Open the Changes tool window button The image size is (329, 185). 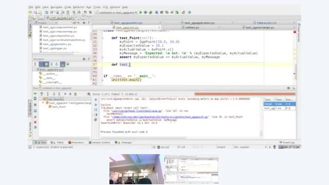123,142
